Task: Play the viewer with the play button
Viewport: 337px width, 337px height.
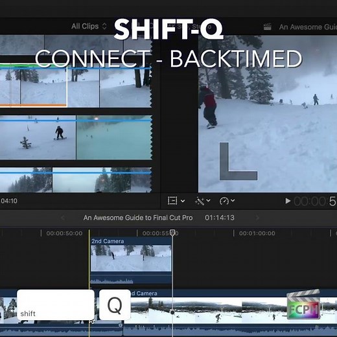Action: pos(288,201)
